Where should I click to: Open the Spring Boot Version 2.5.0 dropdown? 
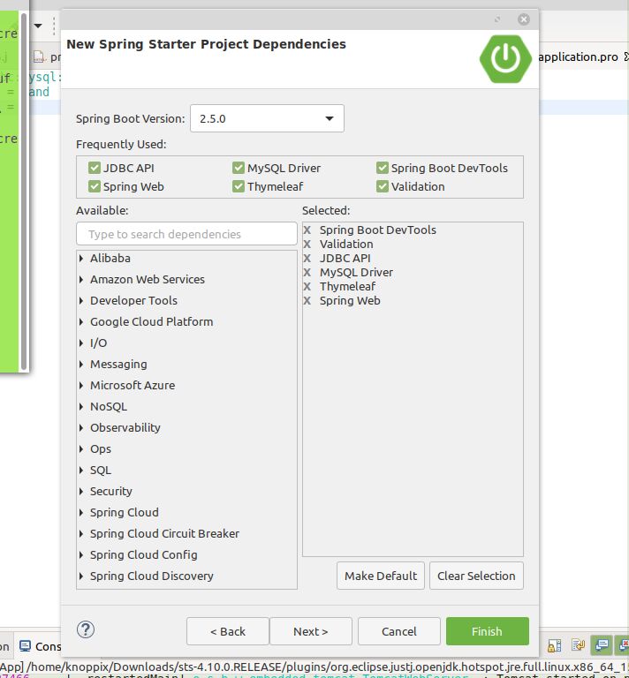tap(268, 118)
